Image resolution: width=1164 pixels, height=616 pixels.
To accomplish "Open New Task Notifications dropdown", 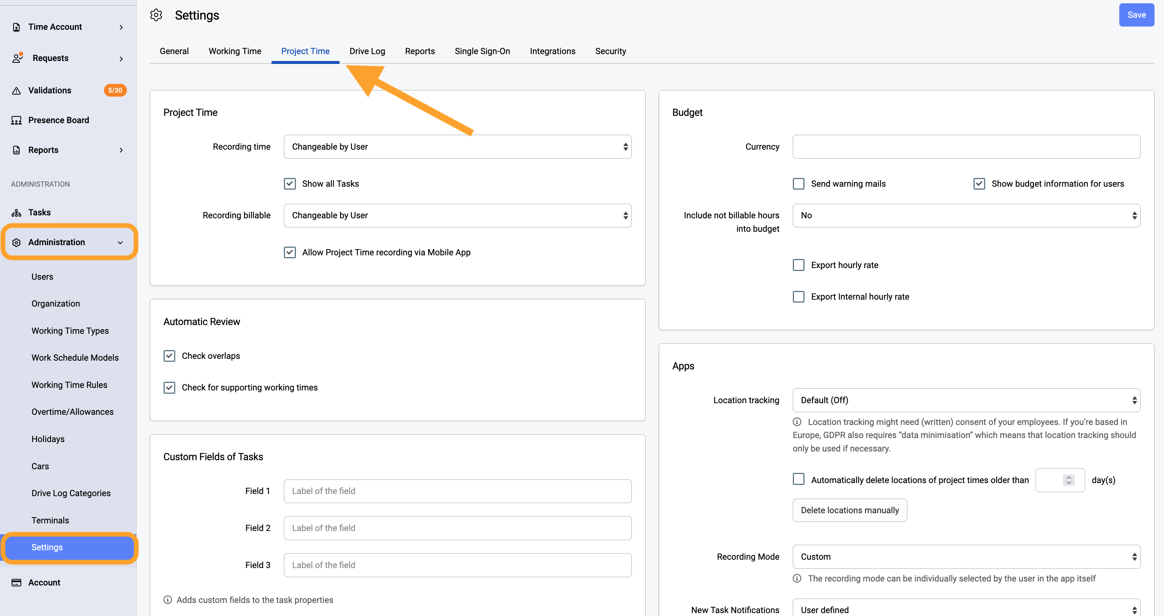I will (x=966, y=609).
